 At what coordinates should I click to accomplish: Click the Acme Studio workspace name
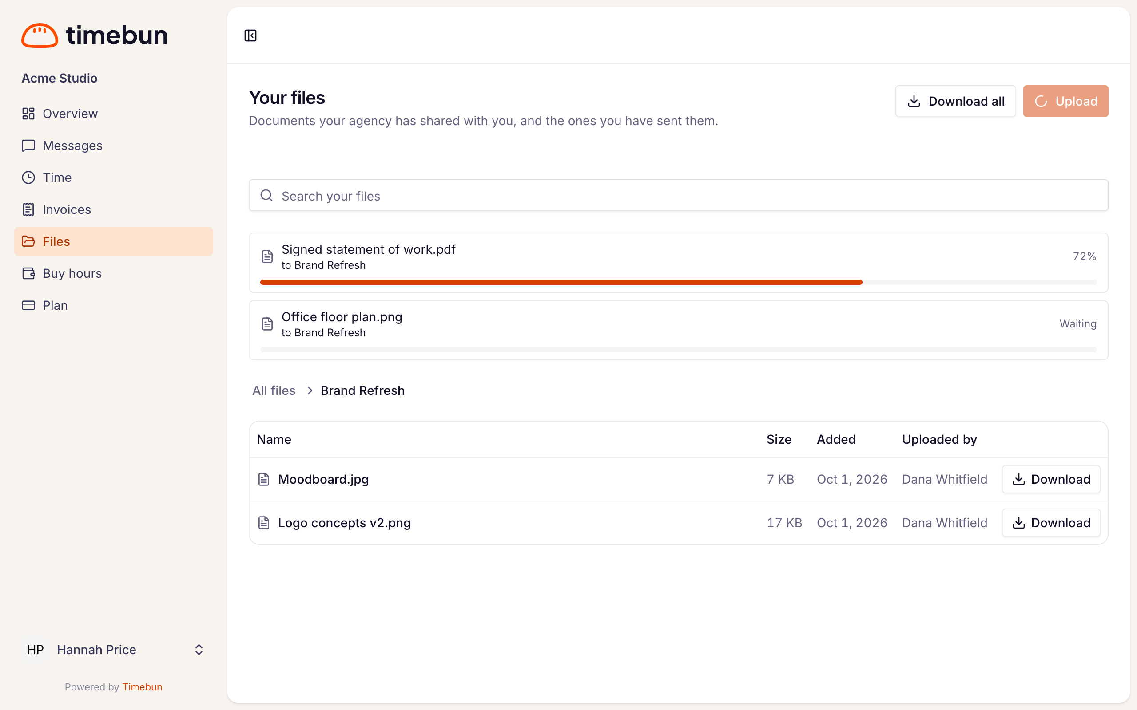tap(60, 78)
